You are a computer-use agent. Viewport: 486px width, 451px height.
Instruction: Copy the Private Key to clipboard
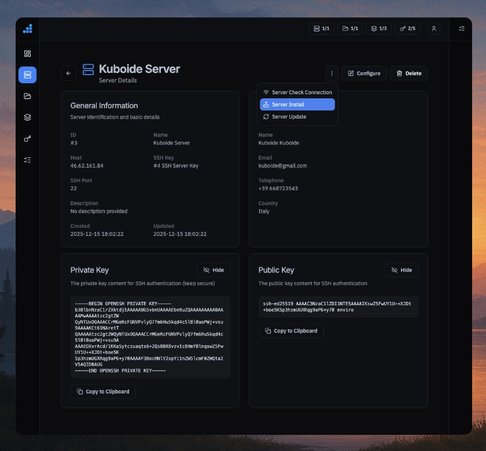point(103,391)
